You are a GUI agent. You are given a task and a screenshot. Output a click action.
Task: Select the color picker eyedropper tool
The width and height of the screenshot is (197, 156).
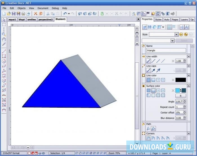[4, 44]
